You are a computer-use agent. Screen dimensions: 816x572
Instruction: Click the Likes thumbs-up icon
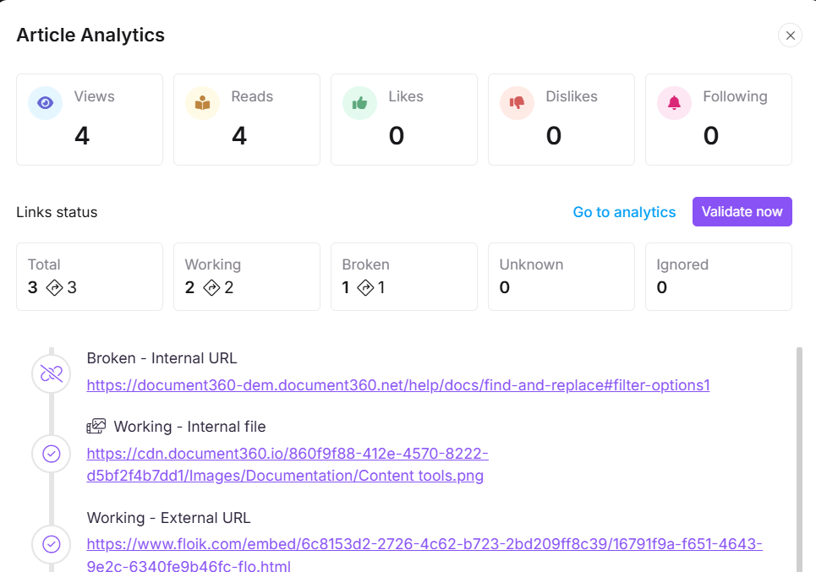(359, 103)
